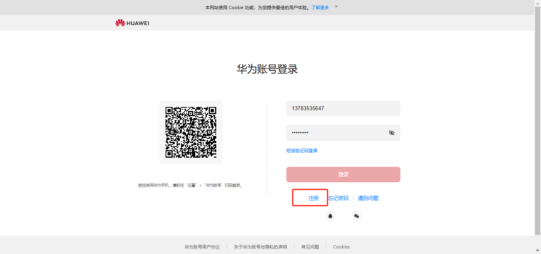
Task: Close the Cookie notice banner
Action: (336, 7)
